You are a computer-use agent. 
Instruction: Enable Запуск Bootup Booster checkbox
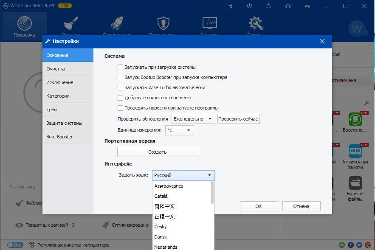[x=120, y=77]
